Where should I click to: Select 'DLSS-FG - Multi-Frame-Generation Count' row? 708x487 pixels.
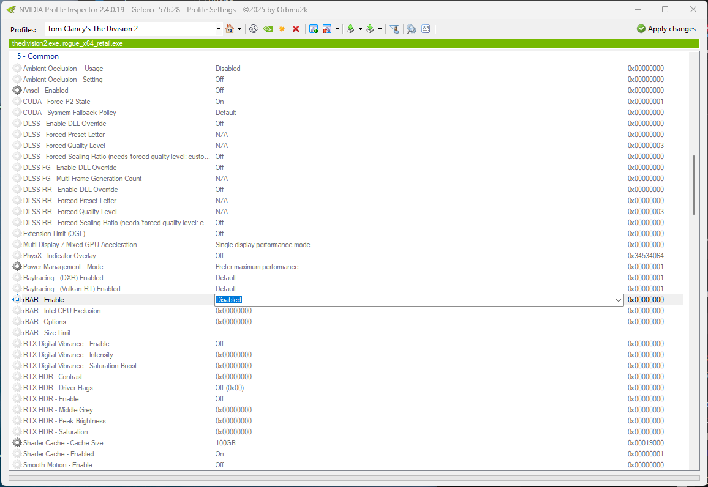[x=347, y=179]
